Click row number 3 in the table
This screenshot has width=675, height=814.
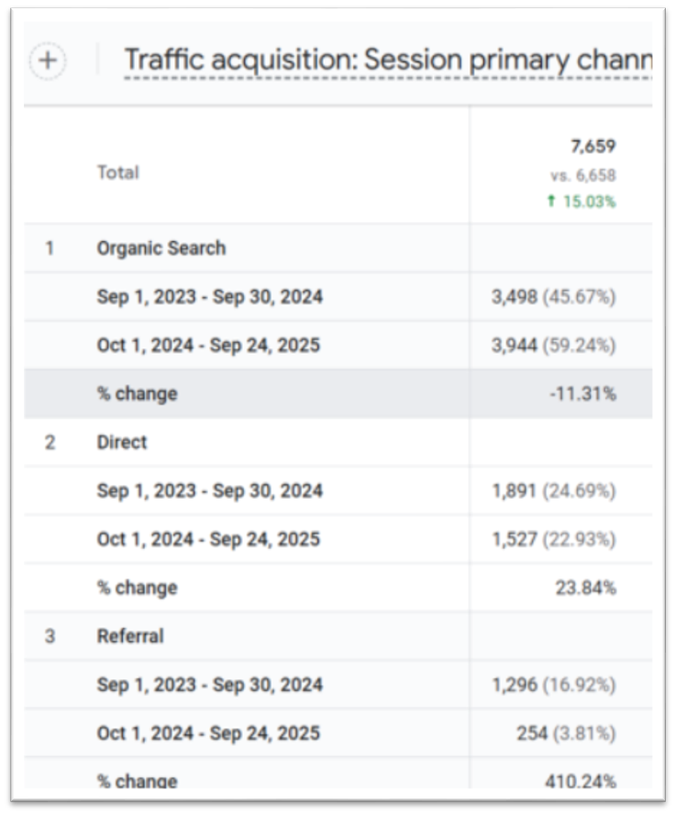pos(50,636)
